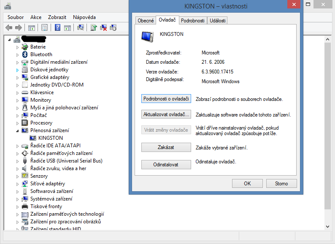This screenshot has height=244, width=335.
Task: Switch to the Události tab
Action: pos(217,21)
